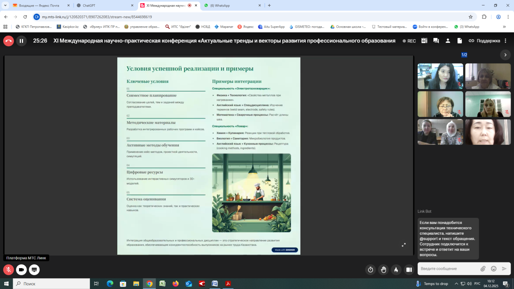This screenshot has height=289, width=514.
Task: Open the three-dot more options menu
Action: point(505,41)
